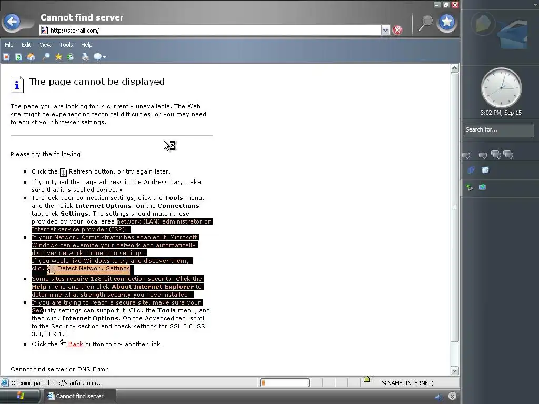Open the Help menu

(87, 45)
